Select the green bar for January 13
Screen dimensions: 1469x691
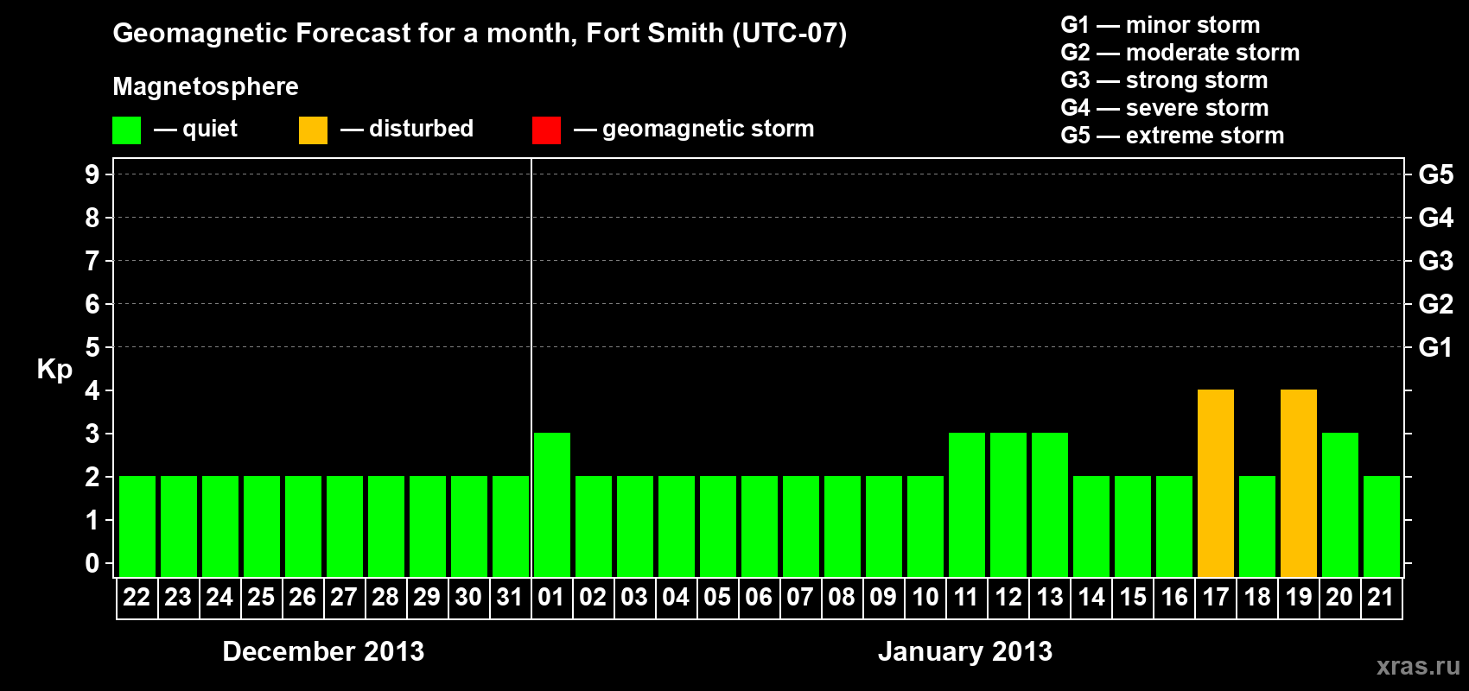[x=1050, y=504]
